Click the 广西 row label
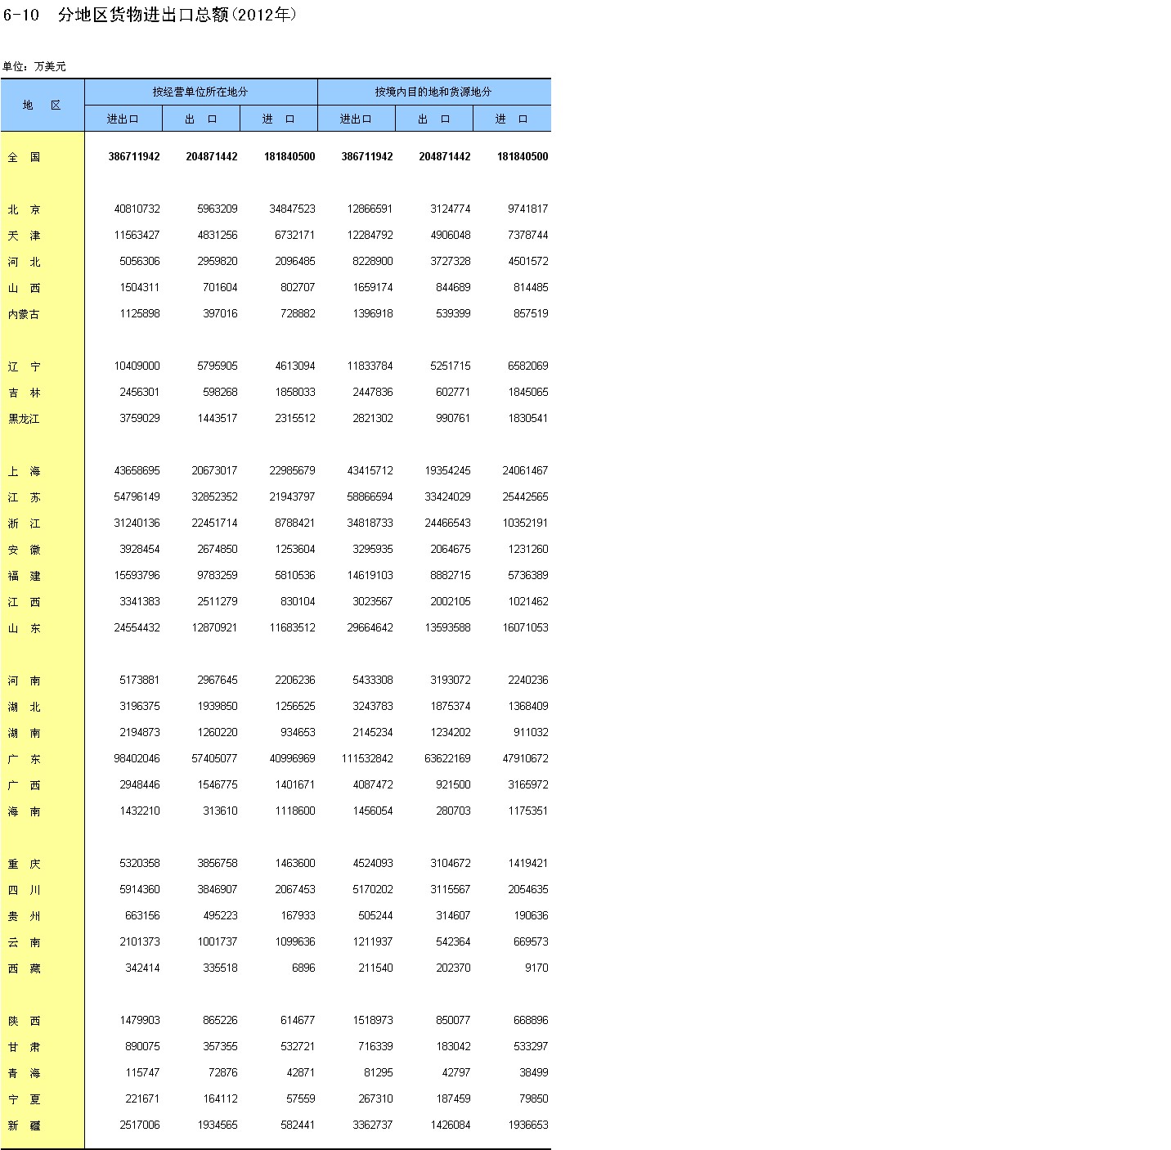 coord(25,785)
